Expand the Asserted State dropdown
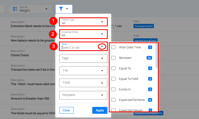This screenshot has height=119, width=199. click(83, 34)
